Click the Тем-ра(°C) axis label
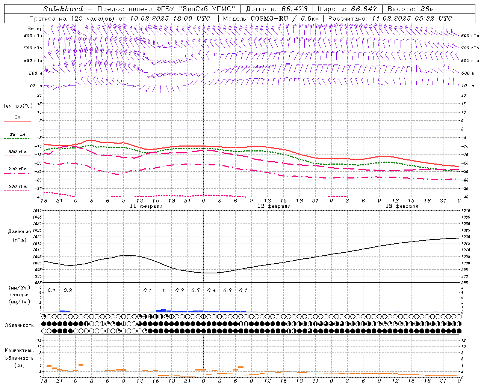This screenshot has width=481, height=384. click(x=18, y=106)
